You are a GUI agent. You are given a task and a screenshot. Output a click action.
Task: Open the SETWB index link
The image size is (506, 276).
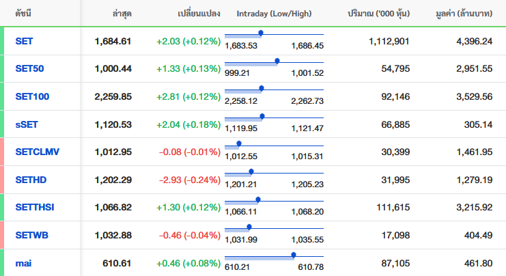pos(31,235)
